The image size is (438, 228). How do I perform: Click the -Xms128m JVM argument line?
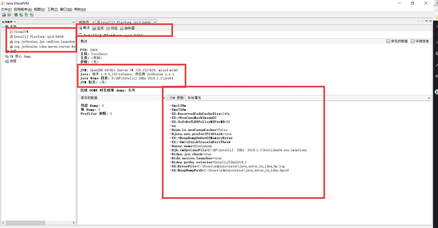[178, 106]
